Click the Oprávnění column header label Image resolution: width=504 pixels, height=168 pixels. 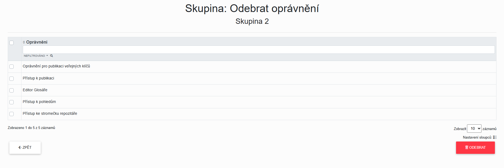click(37, 42)
